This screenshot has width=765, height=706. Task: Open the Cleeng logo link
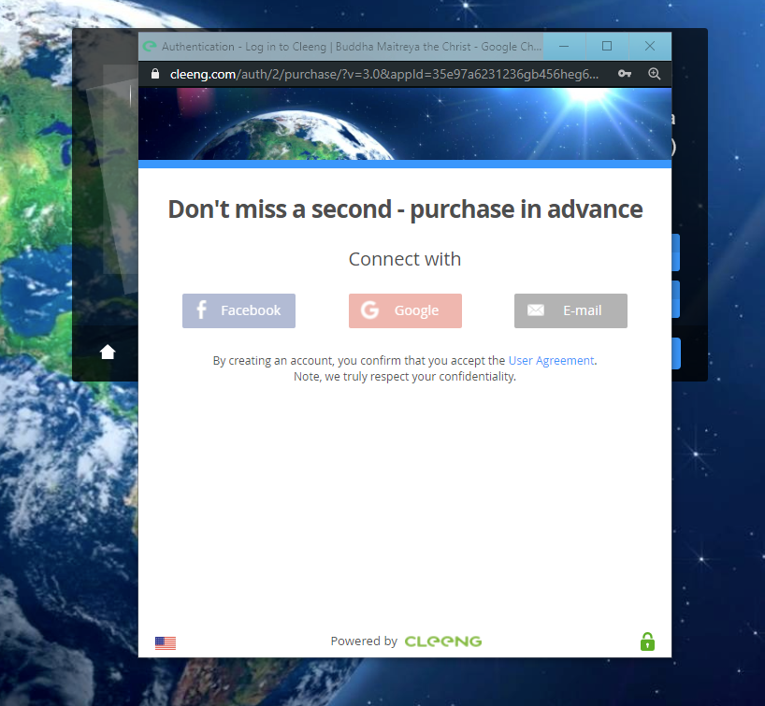(x=443, y=641)
